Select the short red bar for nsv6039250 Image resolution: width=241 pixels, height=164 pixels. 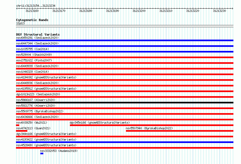pyautogui.click(x=18, y=125)
